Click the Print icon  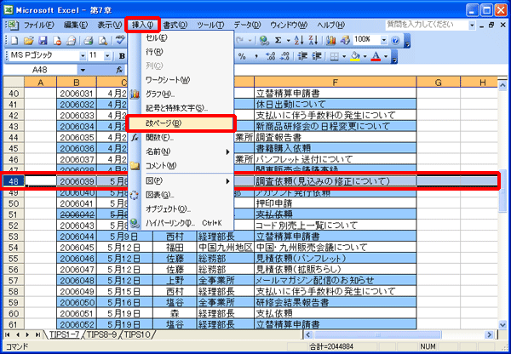89,40
